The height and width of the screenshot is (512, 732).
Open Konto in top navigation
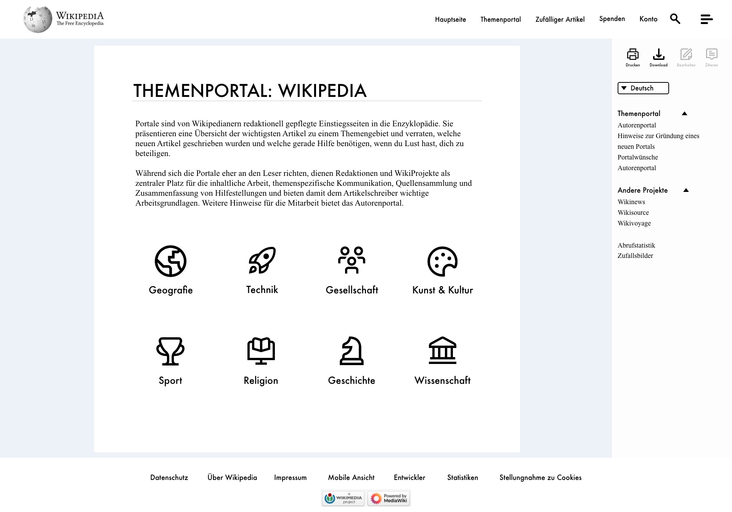649,19
